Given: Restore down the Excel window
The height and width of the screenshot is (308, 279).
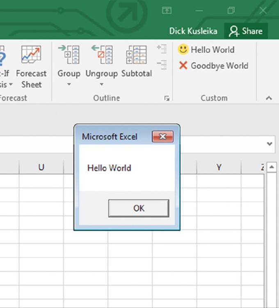Looking at the screenshot, I should tap(231, 10).
